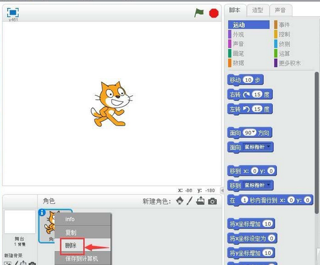Create new sprite from camera
The image size is (320, 265).
(213, 201)
